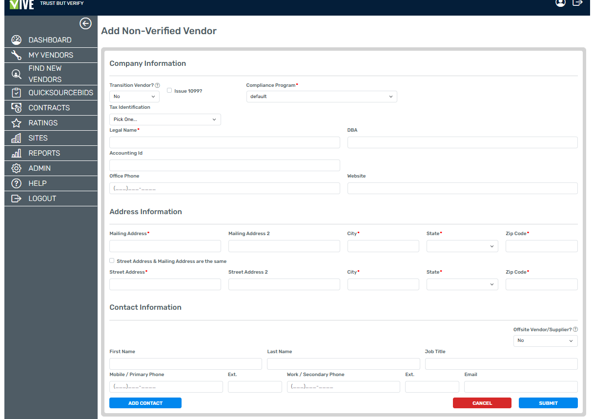Click the QuickSourceBids clipboard icon

point(16,93)
